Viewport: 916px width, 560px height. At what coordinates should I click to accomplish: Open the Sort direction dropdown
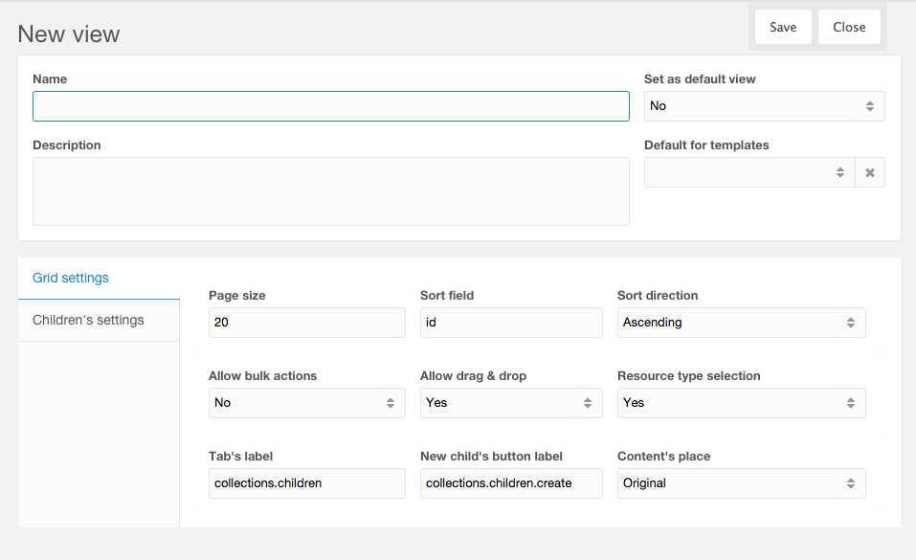pyautogui.click(x=742, y=323)
